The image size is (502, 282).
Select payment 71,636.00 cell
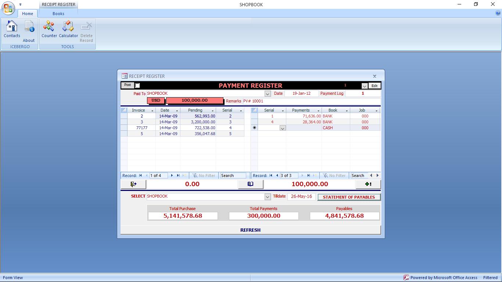304,116
